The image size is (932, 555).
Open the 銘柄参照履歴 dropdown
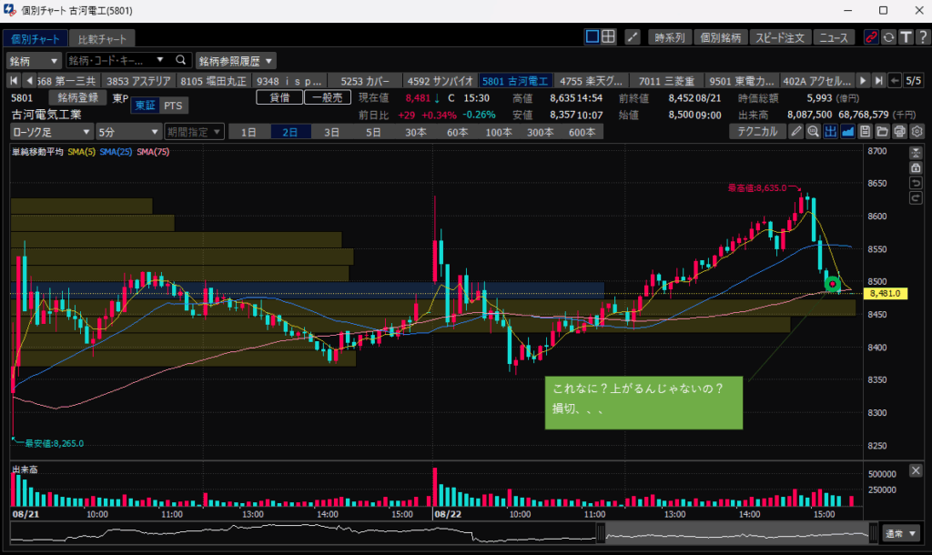click(236, 61)
